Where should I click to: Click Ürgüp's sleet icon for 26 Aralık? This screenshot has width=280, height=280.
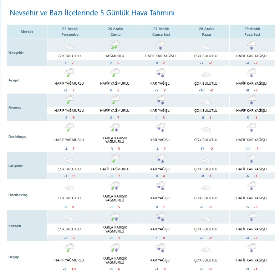click(115, 247)
